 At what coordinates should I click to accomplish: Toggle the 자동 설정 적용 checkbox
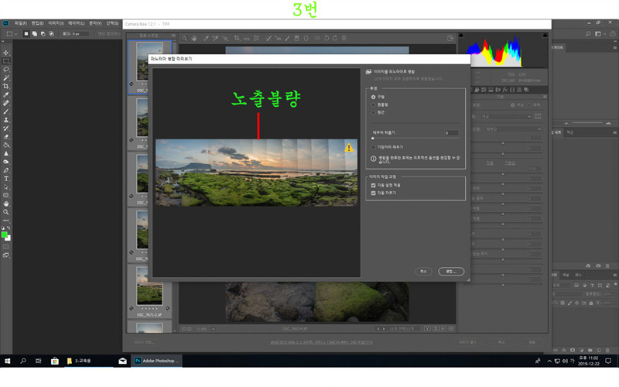[x=373, y=185]
